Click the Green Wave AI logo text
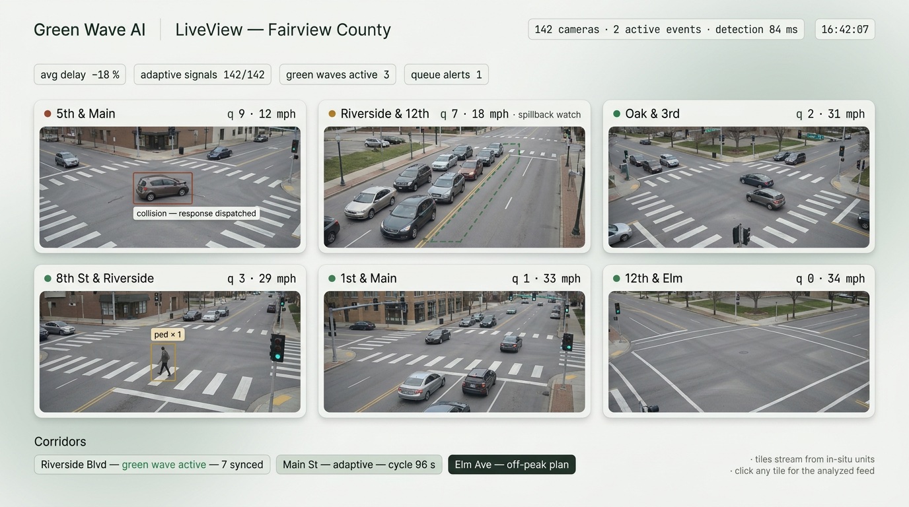909x507 pixels. [89, 30]
